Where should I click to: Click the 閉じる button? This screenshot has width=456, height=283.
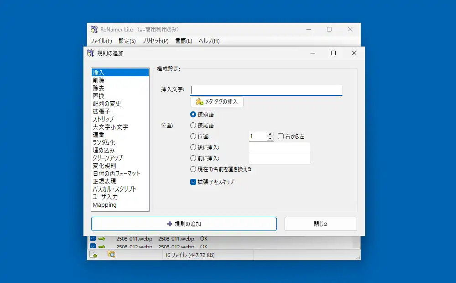[321, 224]
